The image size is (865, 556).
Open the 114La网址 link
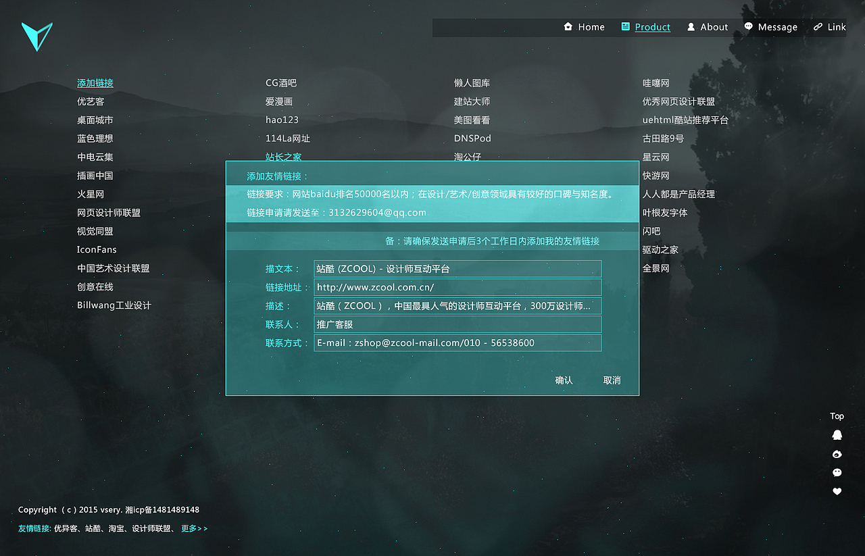[288, 138]
